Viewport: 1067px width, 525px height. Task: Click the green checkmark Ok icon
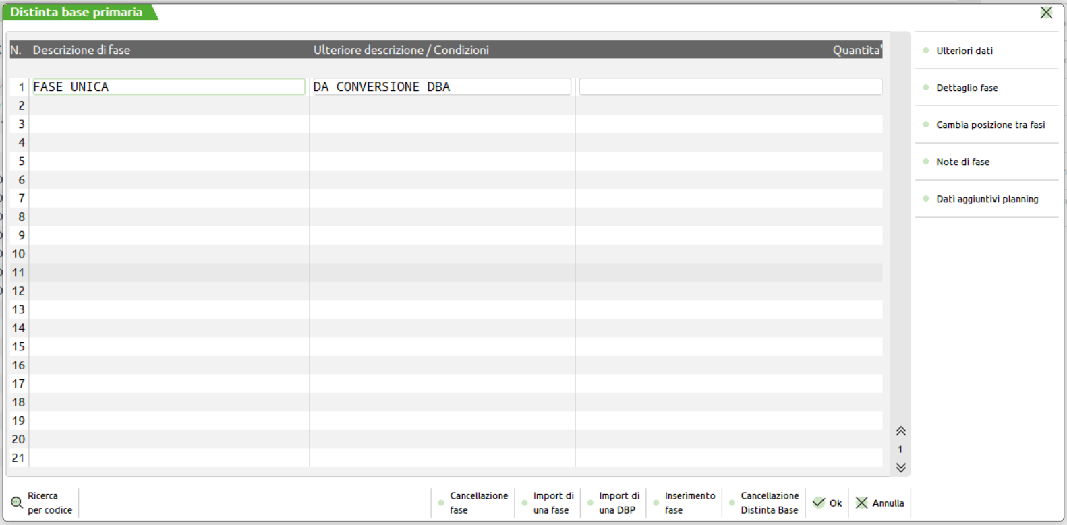(819, 503)
